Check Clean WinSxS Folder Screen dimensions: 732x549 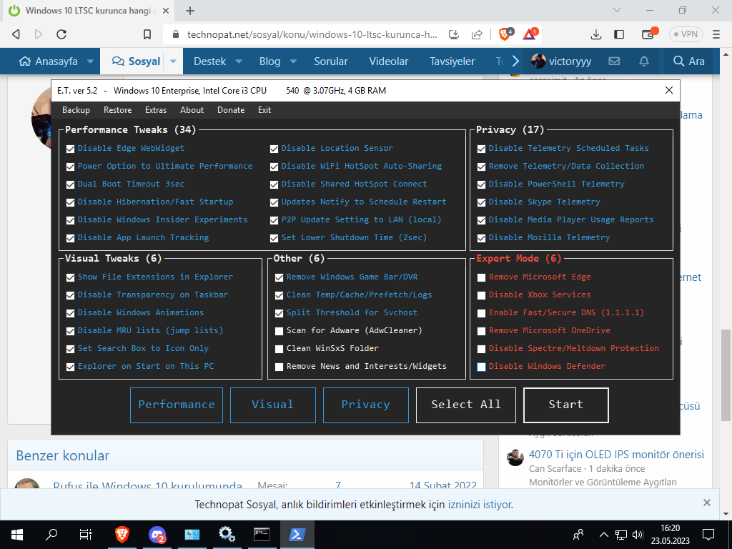pos(280,349)
